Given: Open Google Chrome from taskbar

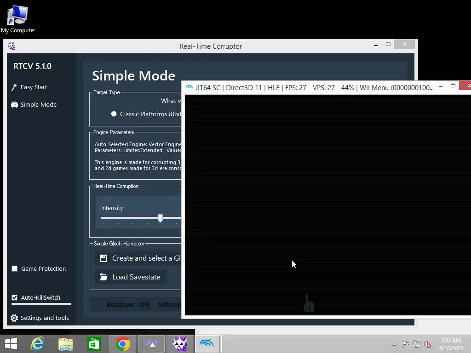Looking at the screenshot, I should 122,344.
